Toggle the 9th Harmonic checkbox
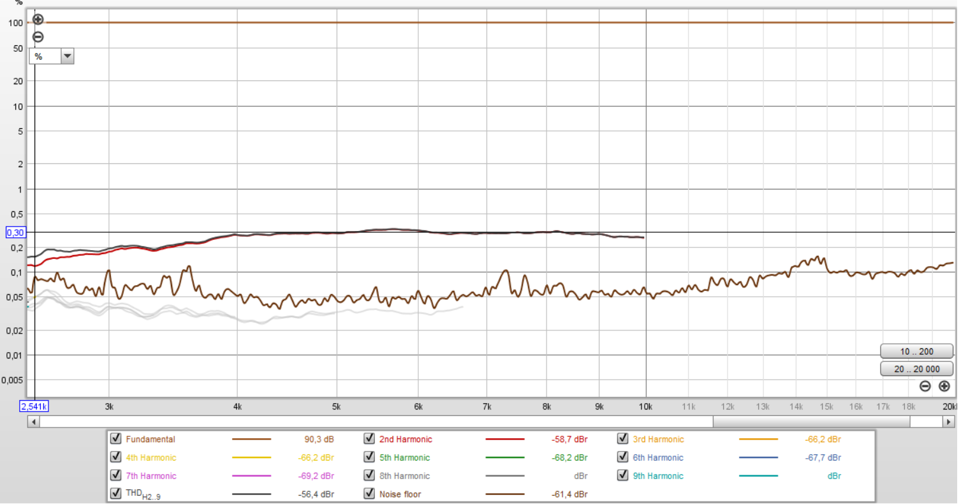This screenshot has width=961, height=504. coord(622,475)
